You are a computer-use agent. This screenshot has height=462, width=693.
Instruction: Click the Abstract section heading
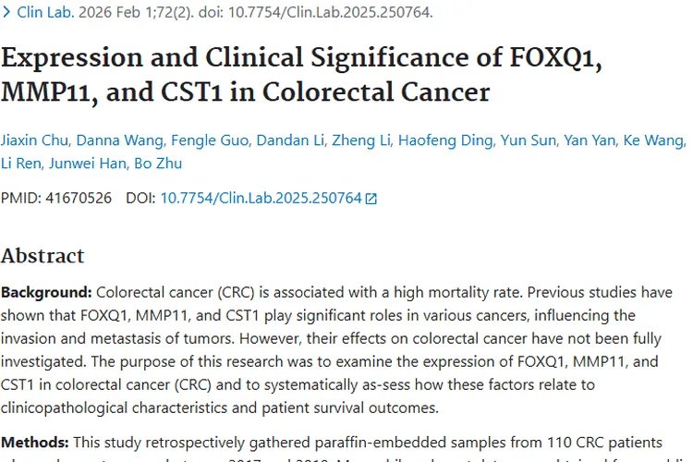pos(43,256)
